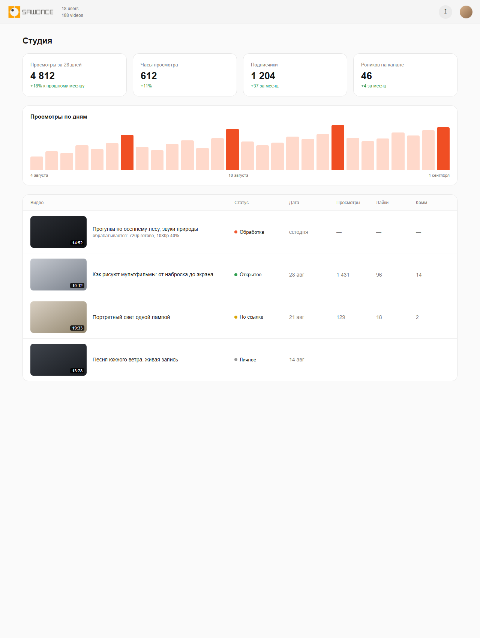Image resolution: width=480 pixels, height=638 pixels.
Task: Click the 'Просмотры' column header
Action: click(348, 203)
